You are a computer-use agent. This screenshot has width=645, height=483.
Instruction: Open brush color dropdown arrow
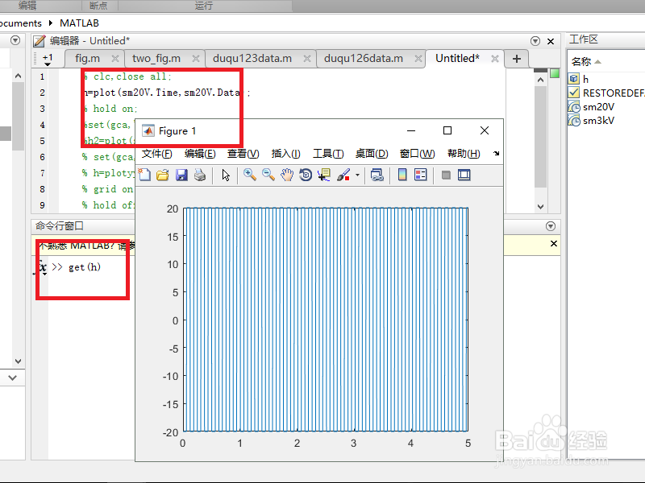[x=357, y=175]
